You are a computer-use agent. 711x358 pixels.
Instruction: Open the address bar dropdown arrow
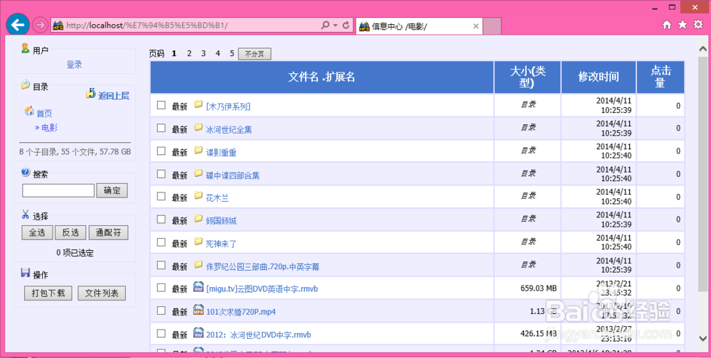coord(336,26)
